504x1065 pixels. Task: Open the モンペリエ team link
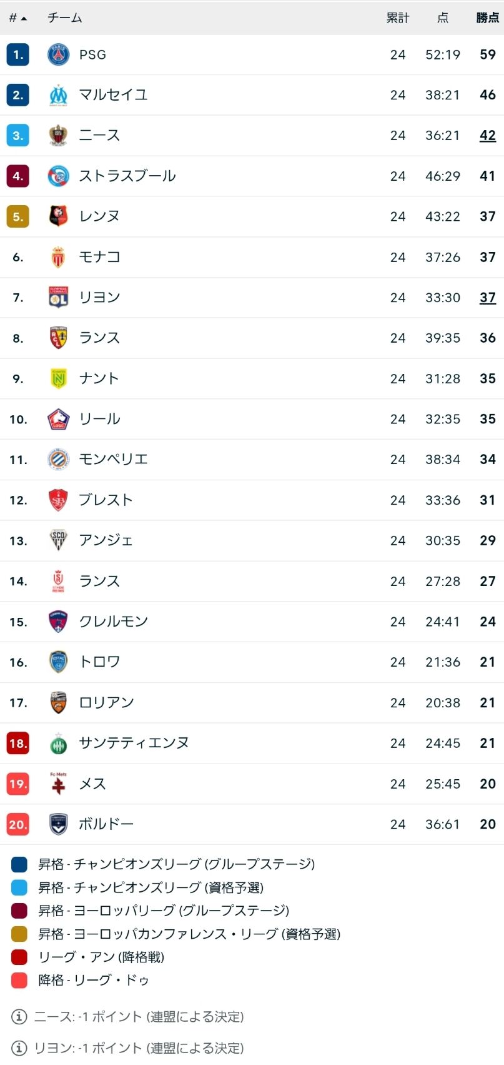tap(113, 460)
